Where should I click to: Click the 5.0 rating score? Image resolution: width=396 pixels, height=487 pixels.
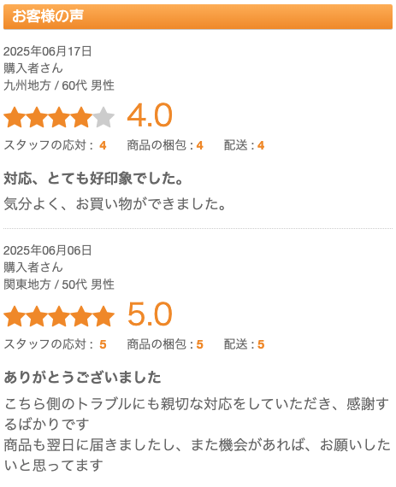[x=150, y=314]
